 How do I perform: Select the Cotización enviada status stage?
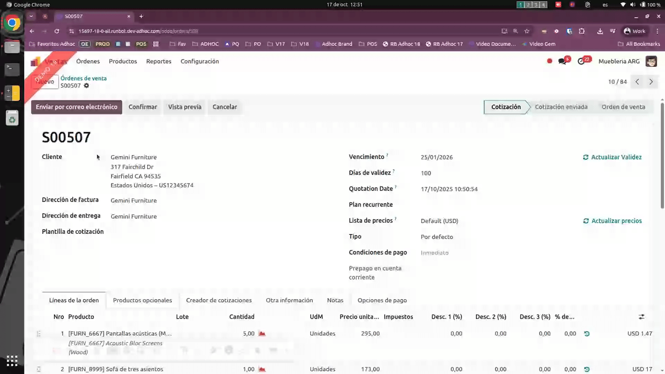click(x=561, y=107)
